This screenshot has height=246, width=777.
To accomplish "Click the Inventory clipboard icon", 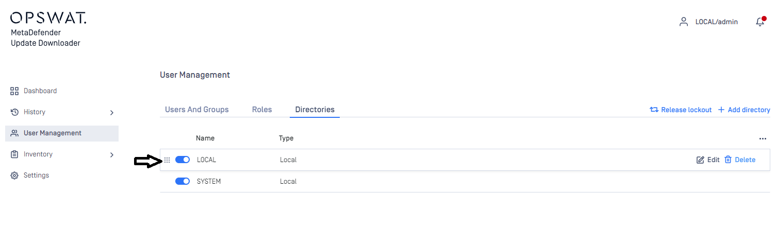I will [x=14, y=154].
